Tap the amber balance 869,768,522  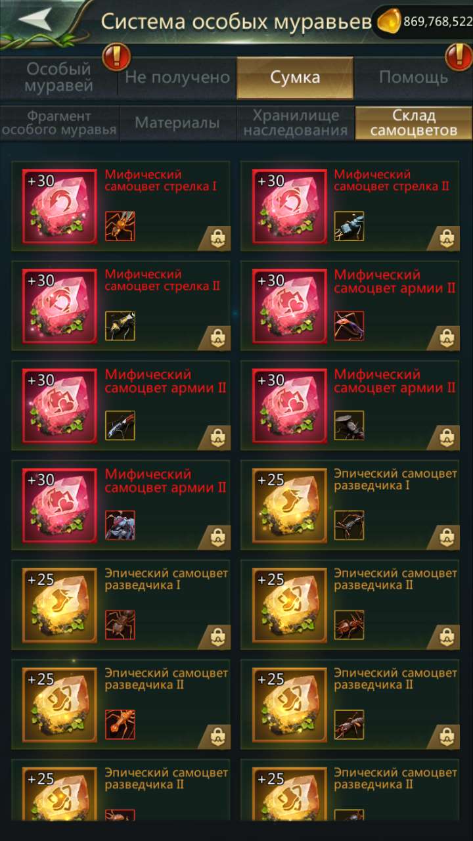[x=438, y=22]
